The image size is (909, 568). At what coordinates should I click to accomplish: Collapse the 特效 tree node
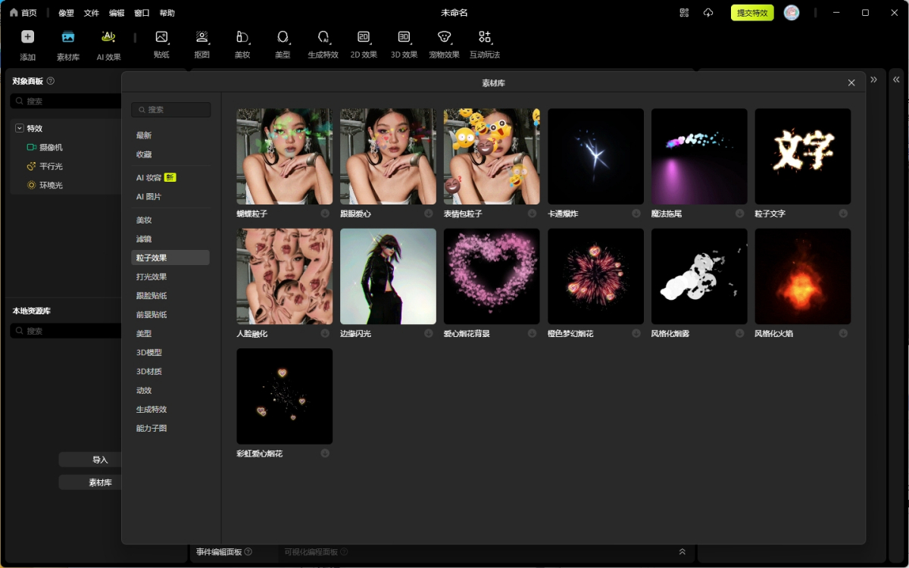point(20,129)
